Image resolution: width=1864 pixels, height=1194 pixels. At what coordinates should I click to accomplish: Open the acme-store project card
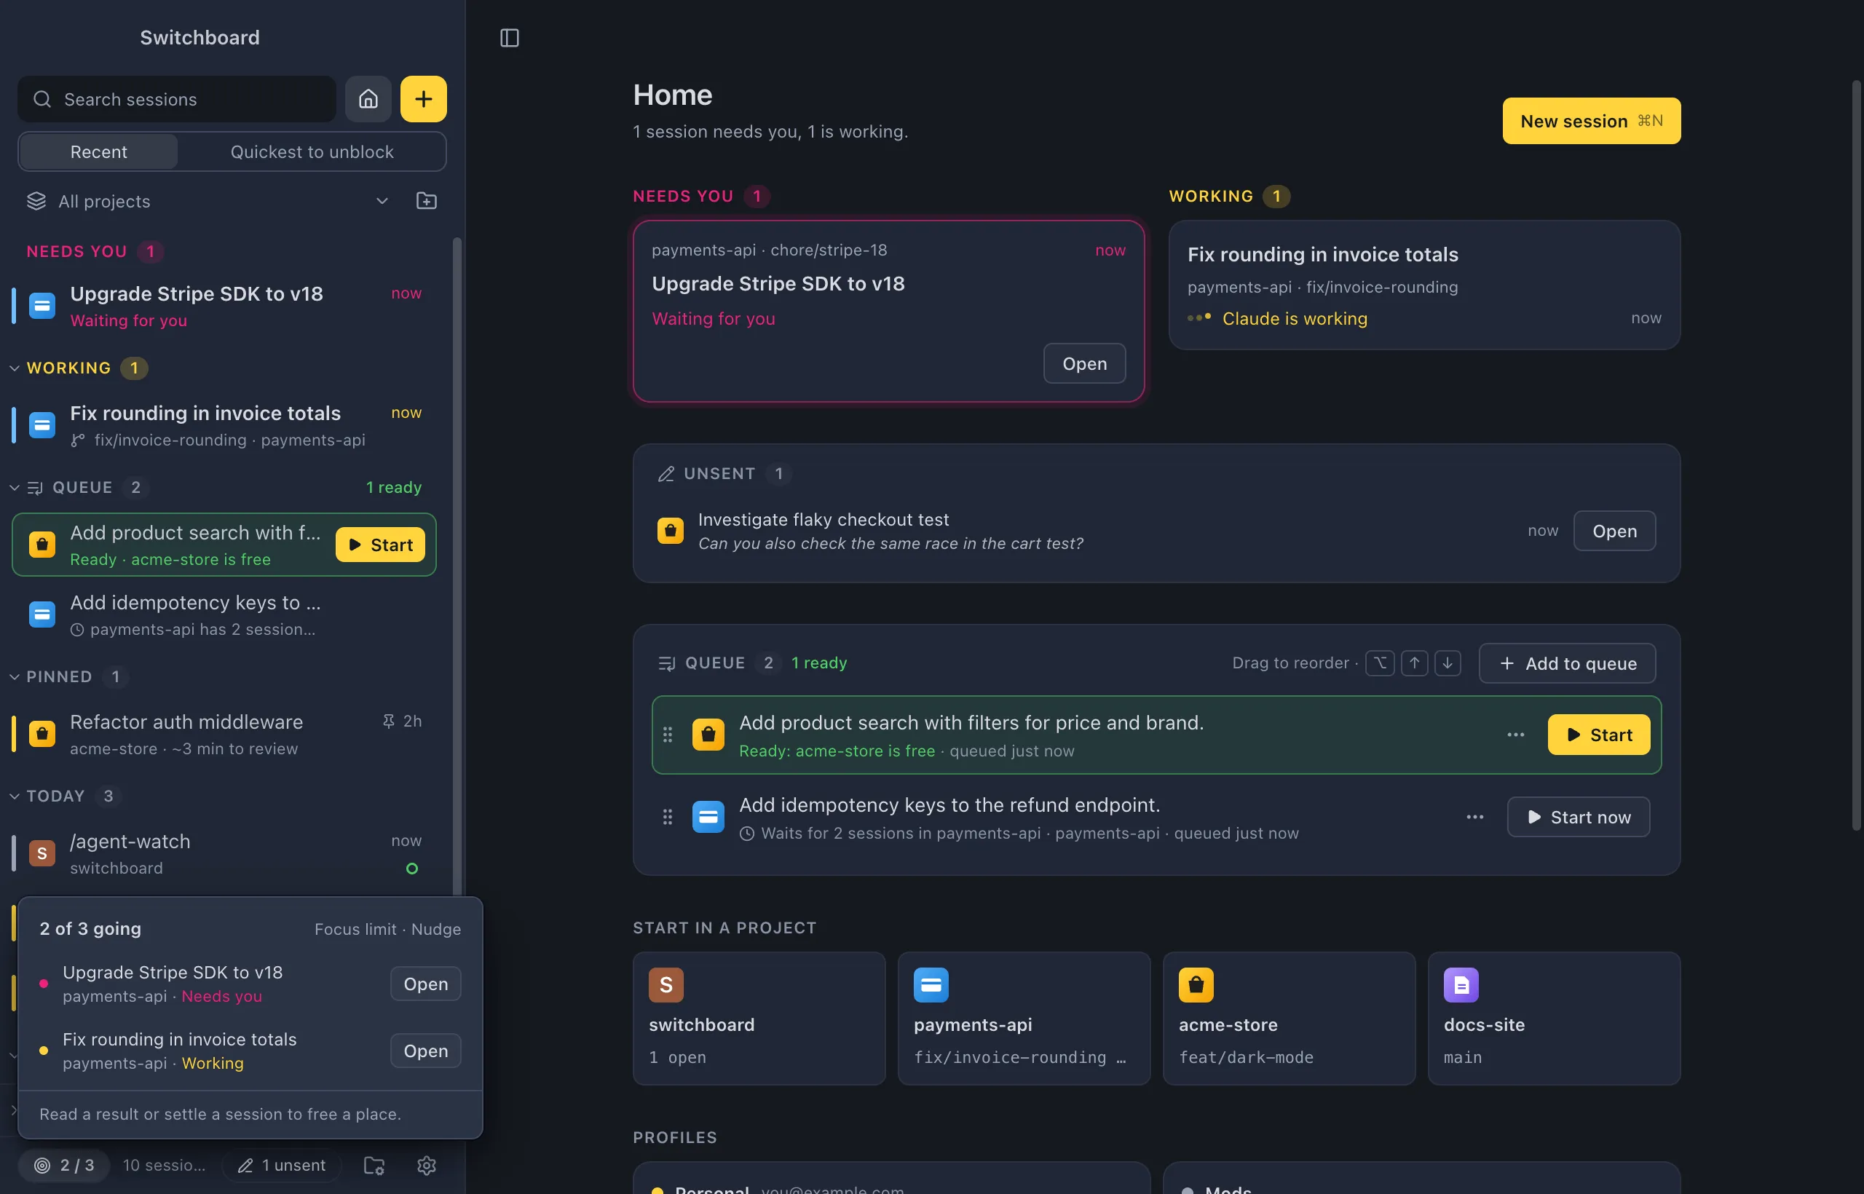[1289, 1018]
